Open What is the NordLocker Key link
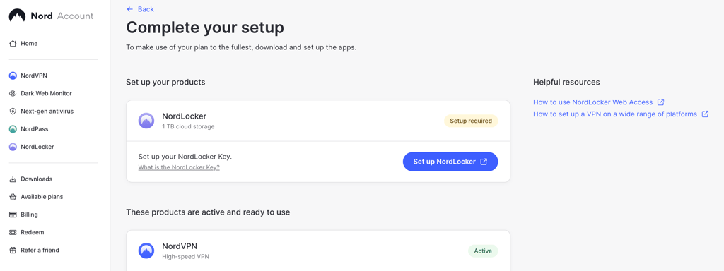 pyautogui.click(x=179, y=168)
